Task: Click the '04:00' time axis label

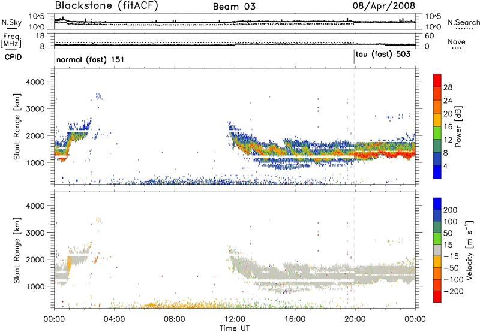Action: click(x=114, y=319)
